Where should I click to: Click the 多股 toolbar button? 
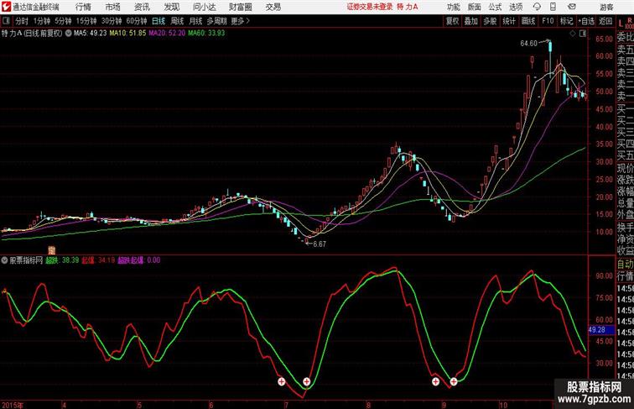(490, 21)
